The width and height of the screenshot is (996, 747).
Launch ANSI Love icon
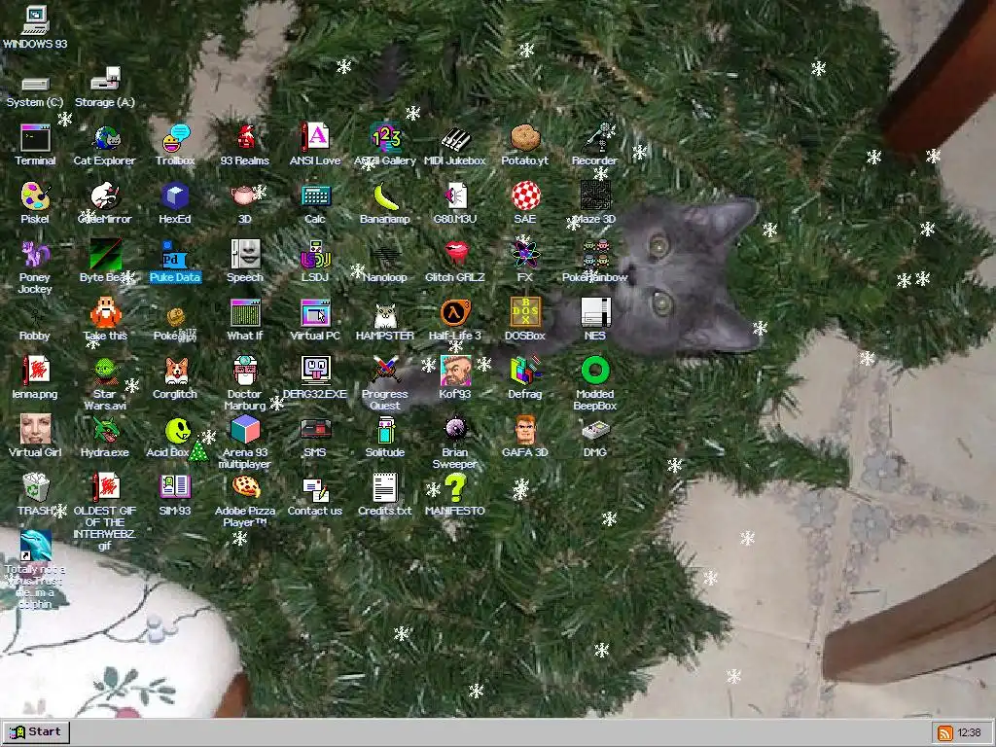coord(315,138)
